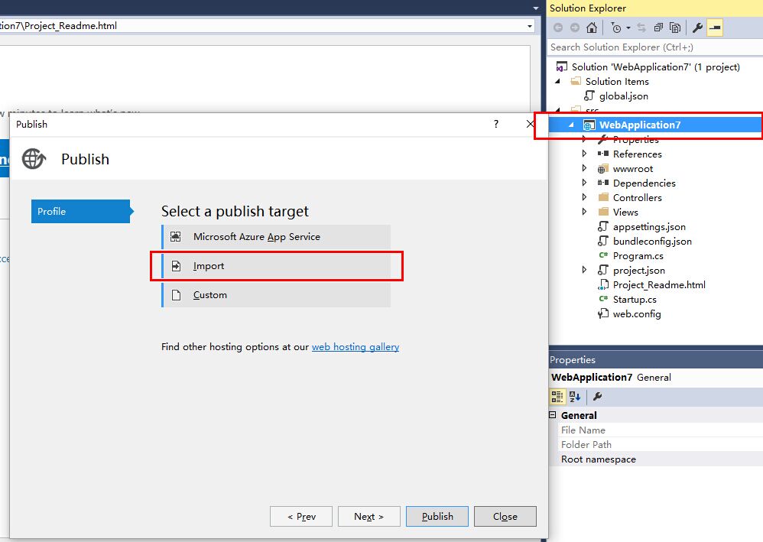Expand the Controllers folder
The image size is (763, 542).
coord(584,197)
